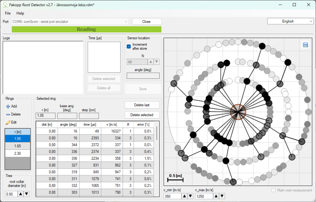Click the Delete last button

click(142, 105)
